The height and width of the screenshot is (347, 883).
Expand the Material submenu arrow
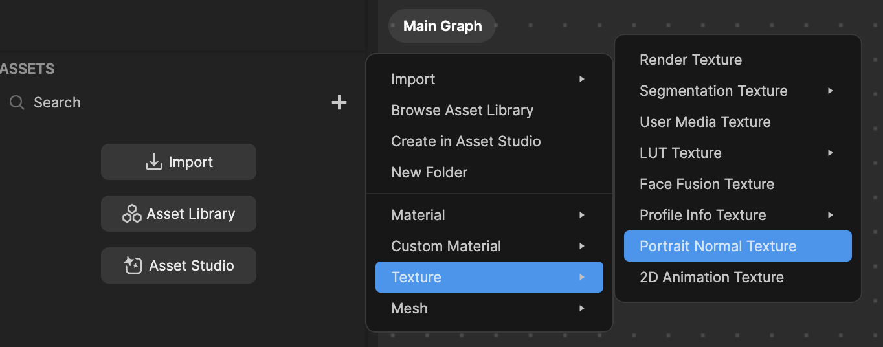582,215
